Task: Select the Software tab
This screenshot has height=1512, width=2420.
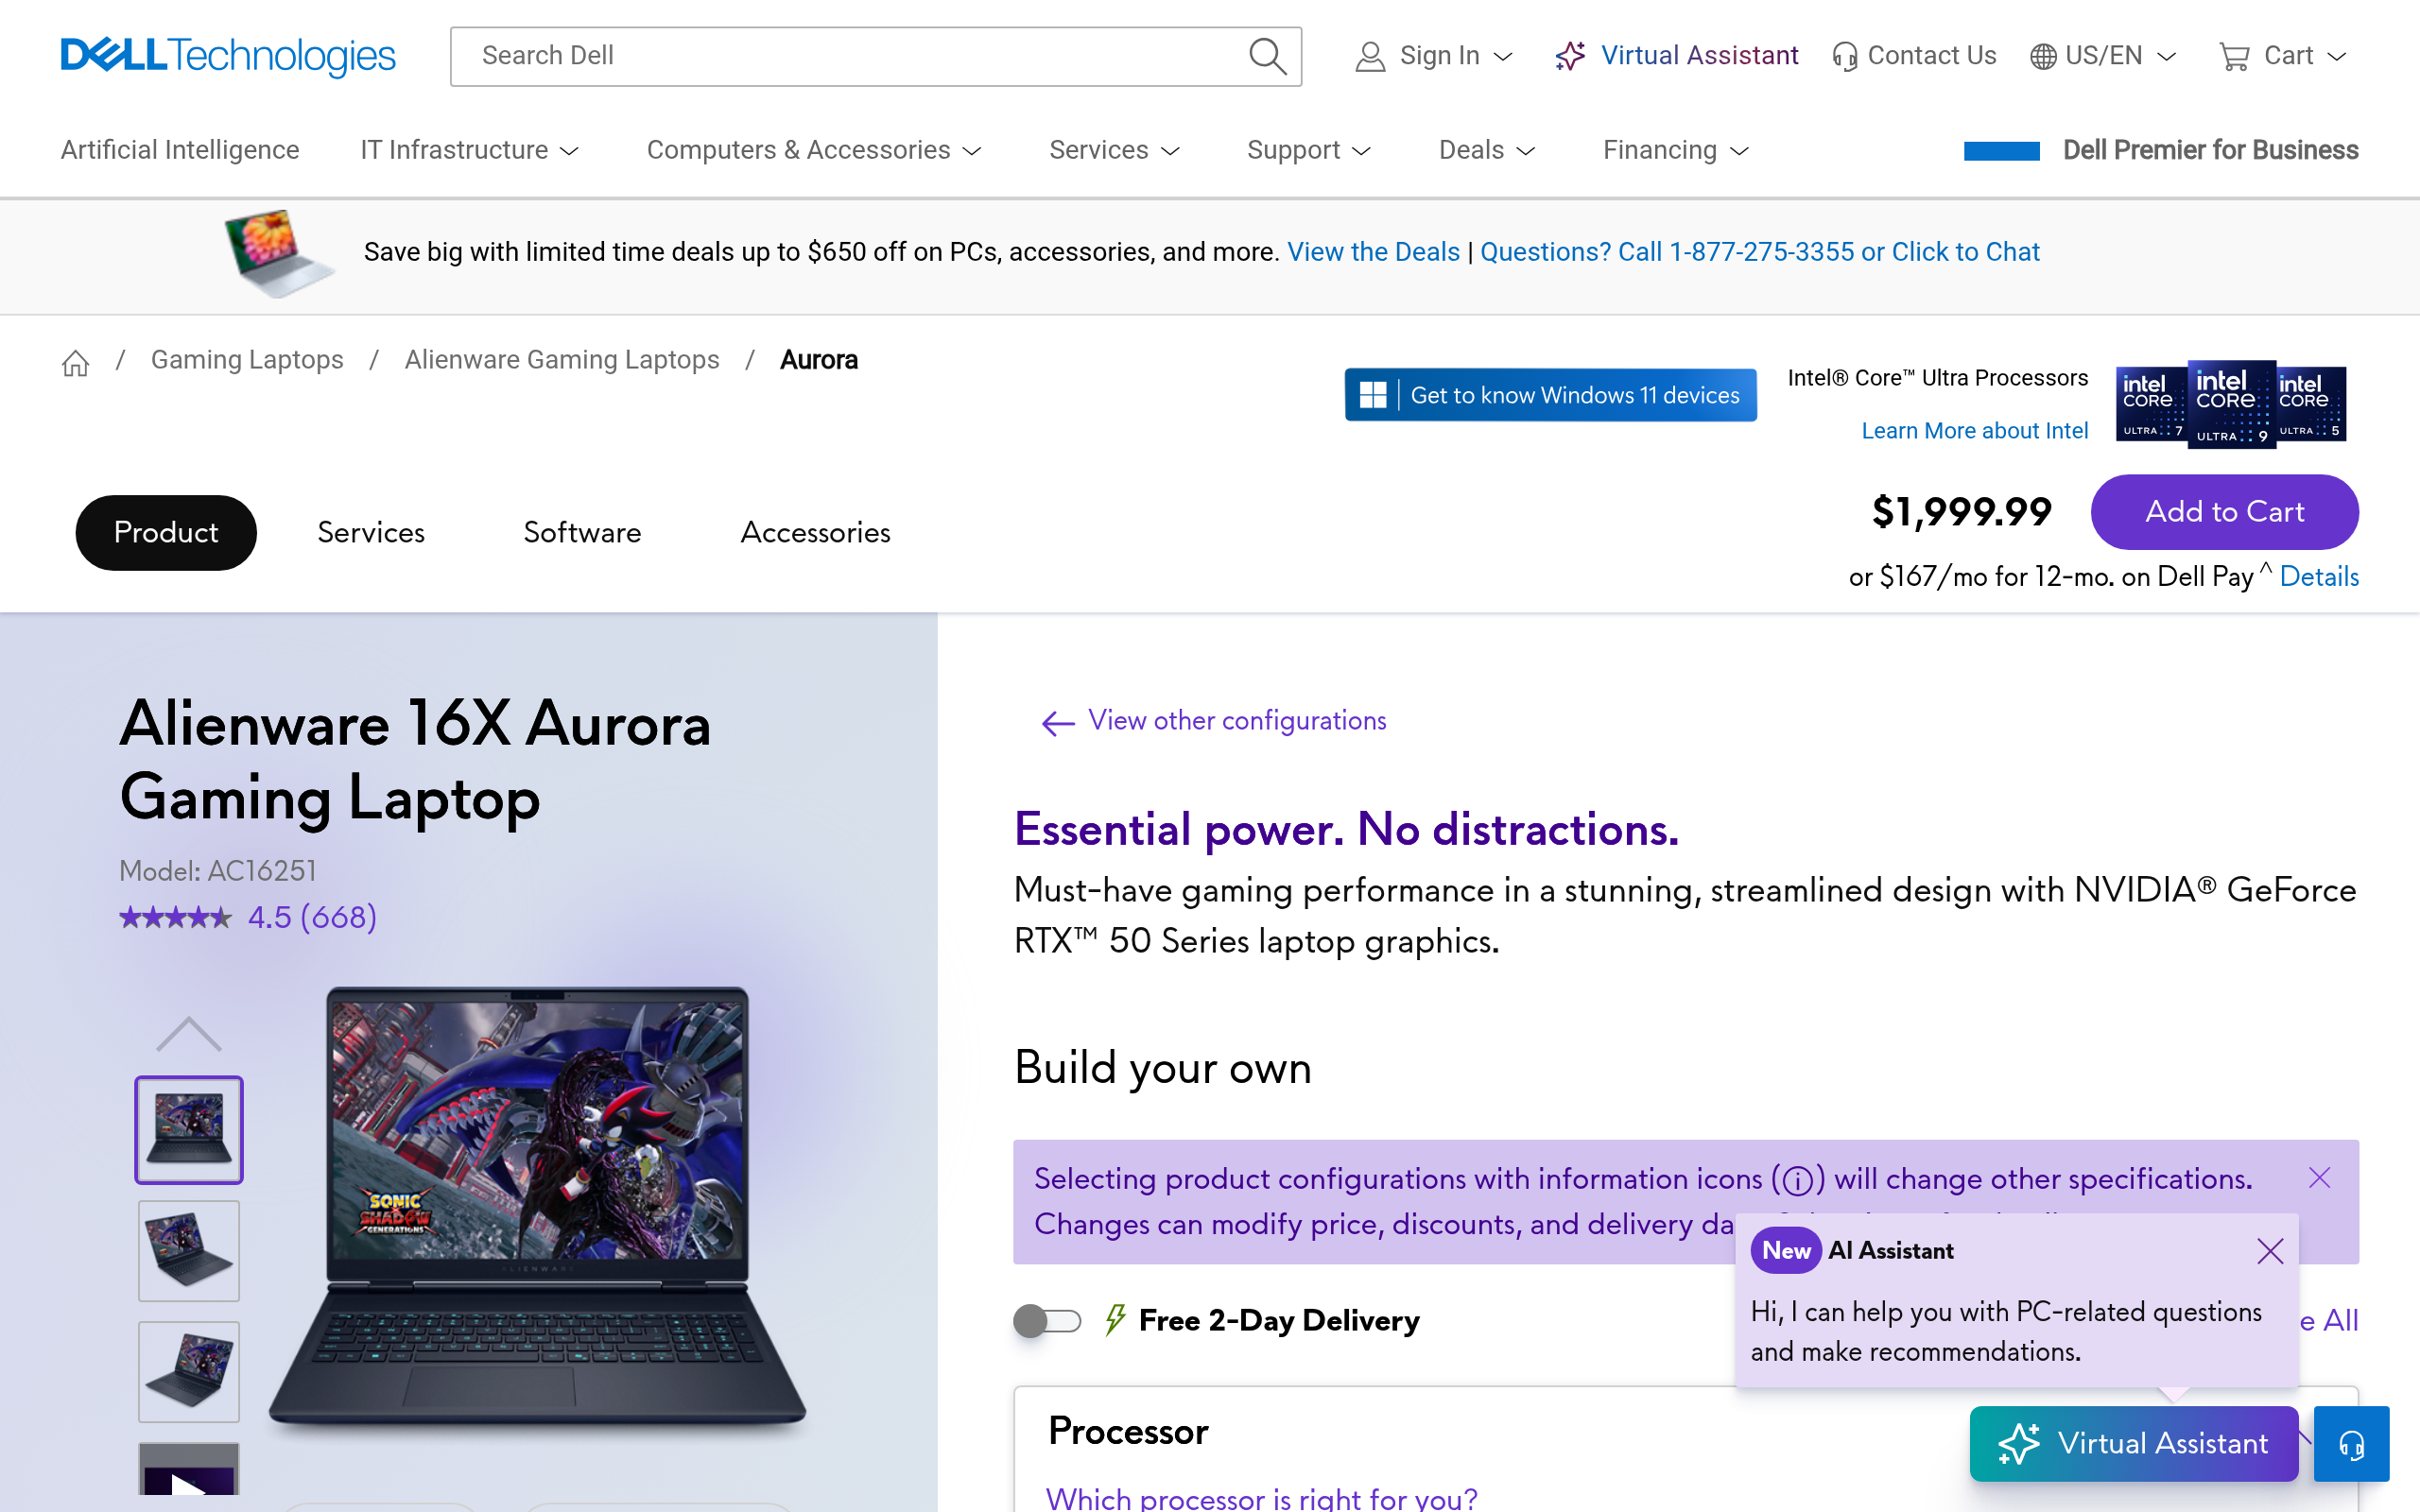Action: (582, 533)
